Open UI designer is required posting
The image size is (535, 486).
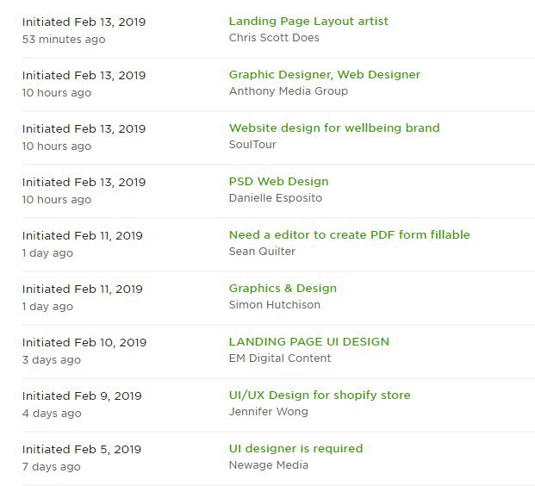pyautogui.click(x=295, y=448)
